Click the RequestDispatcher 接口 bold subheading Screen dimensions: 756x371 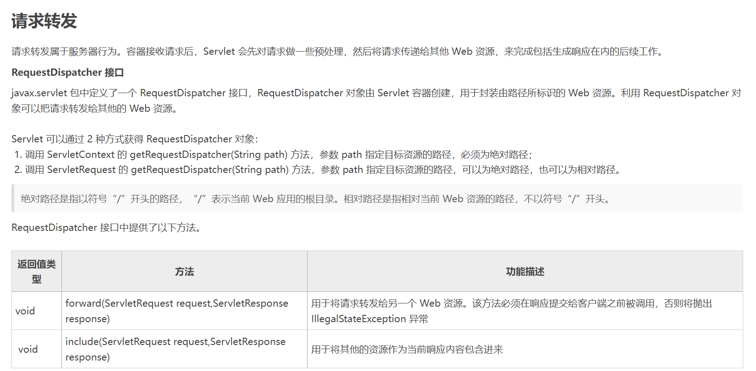coord(68,73)
